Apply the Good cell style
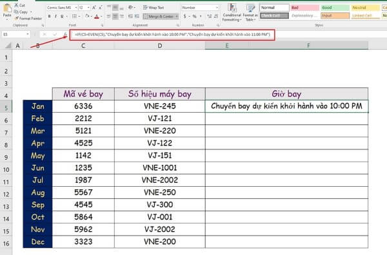387x255 pixels. (x=335, y=8)
